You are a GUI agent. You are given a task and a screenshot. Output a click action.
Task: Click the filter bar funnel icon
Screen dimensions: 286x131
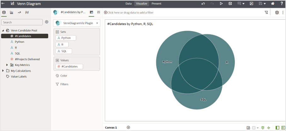click(x=266, y=12)
